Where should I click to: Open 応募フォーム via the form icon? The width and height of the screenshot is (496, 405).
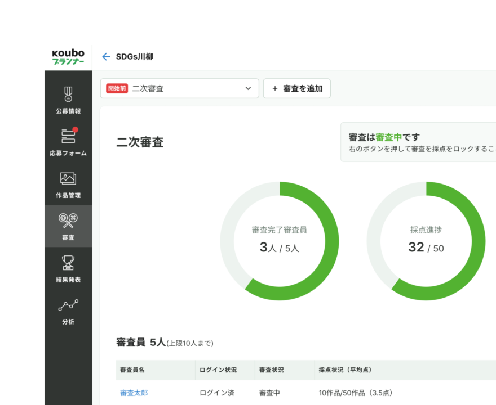pos(68,136)
